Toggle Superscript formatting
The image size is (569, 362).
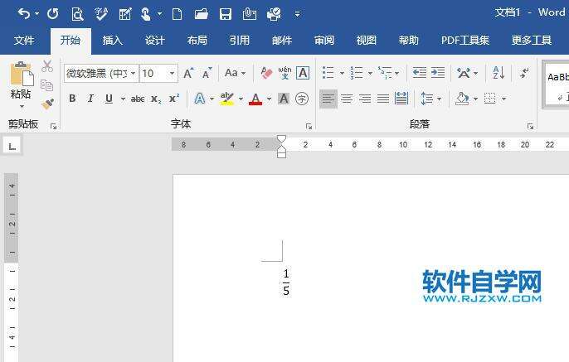point(174,99)
